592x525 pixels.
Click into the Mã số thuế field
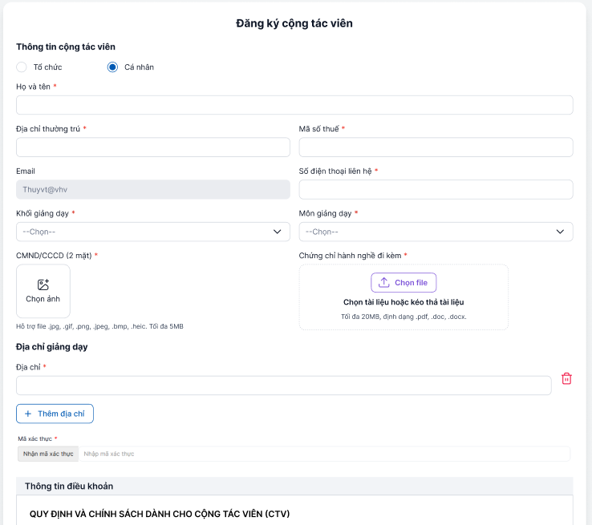436,147
